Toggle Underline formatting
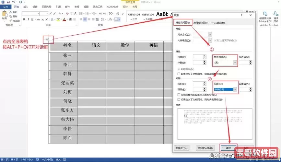The height and width of the screenshot is (162, 281). (32, 19)
